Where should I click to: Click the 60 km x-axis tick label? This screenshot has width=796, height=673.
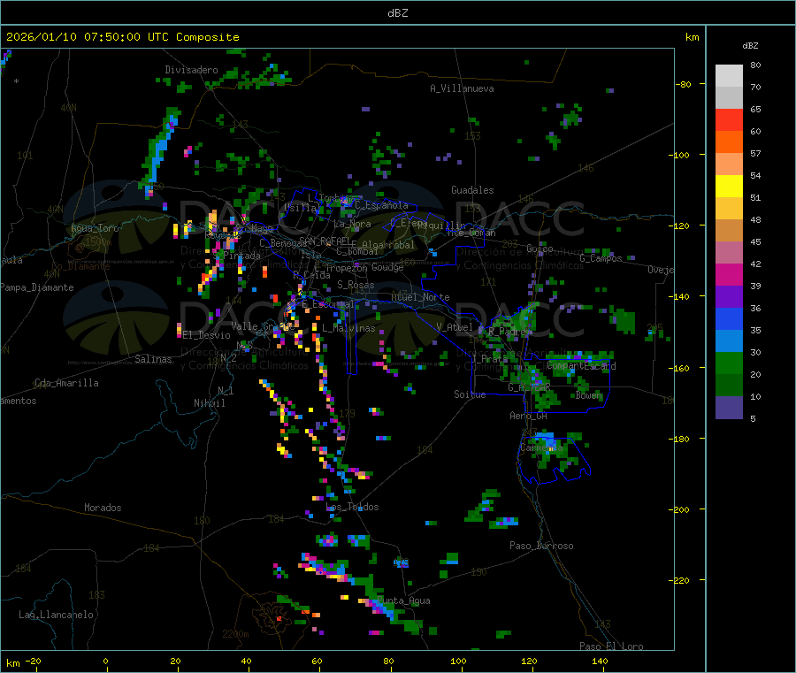click(x=317, y=661)
